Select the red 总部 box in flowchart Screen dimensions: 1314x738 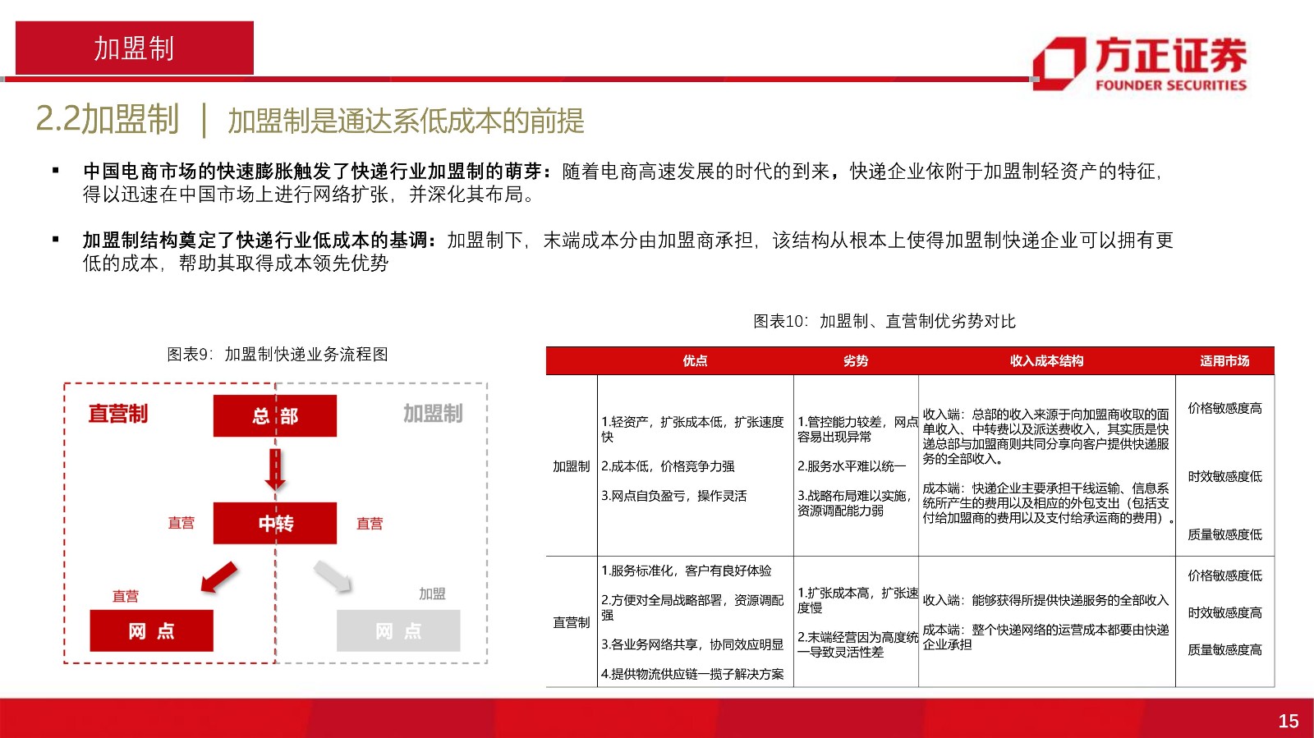click(x=274, y=416)
